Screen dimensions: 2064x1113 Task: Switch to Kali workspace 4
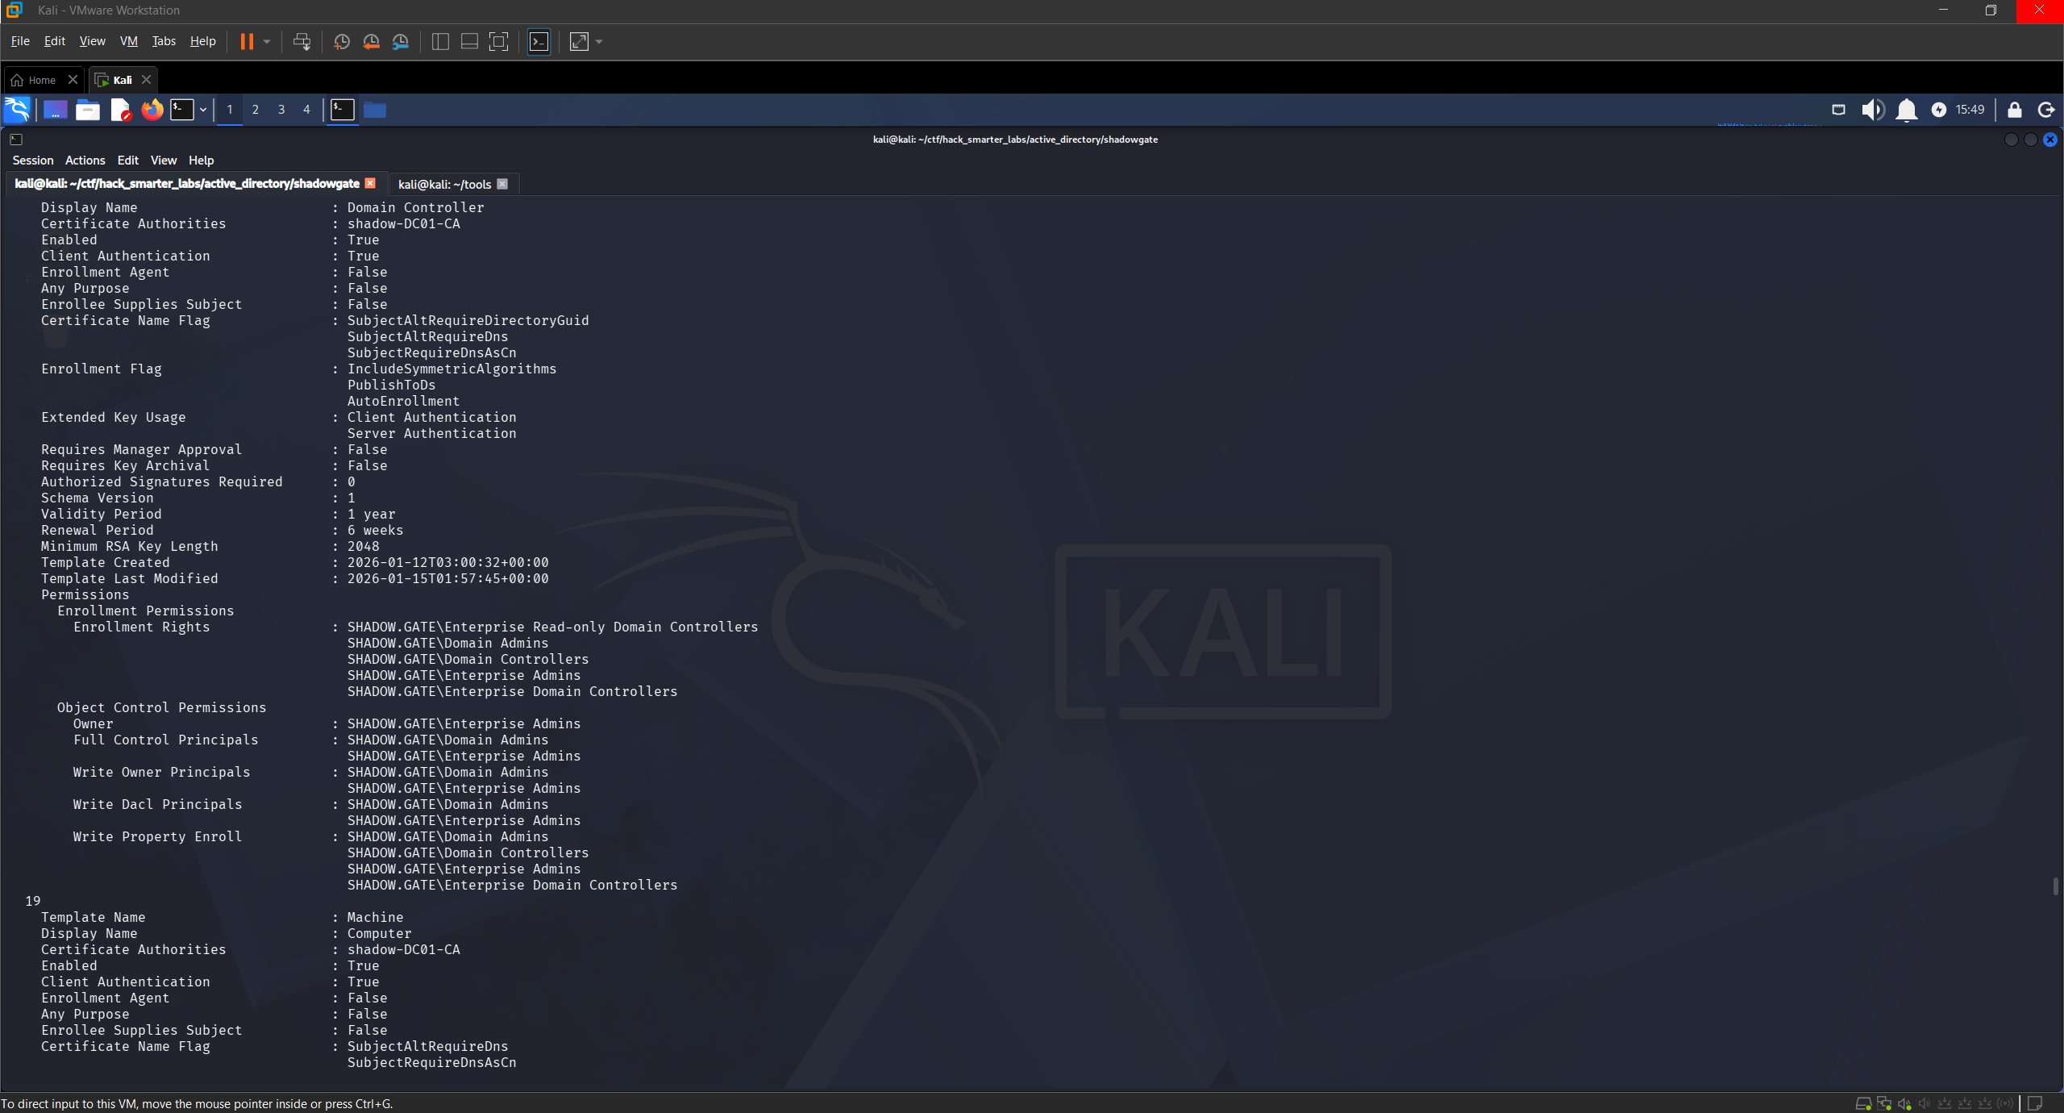[x=306, y=110]
